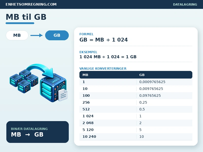
Task: Click the value 0,09765625 in the table
Action: [x=150, y=96]
